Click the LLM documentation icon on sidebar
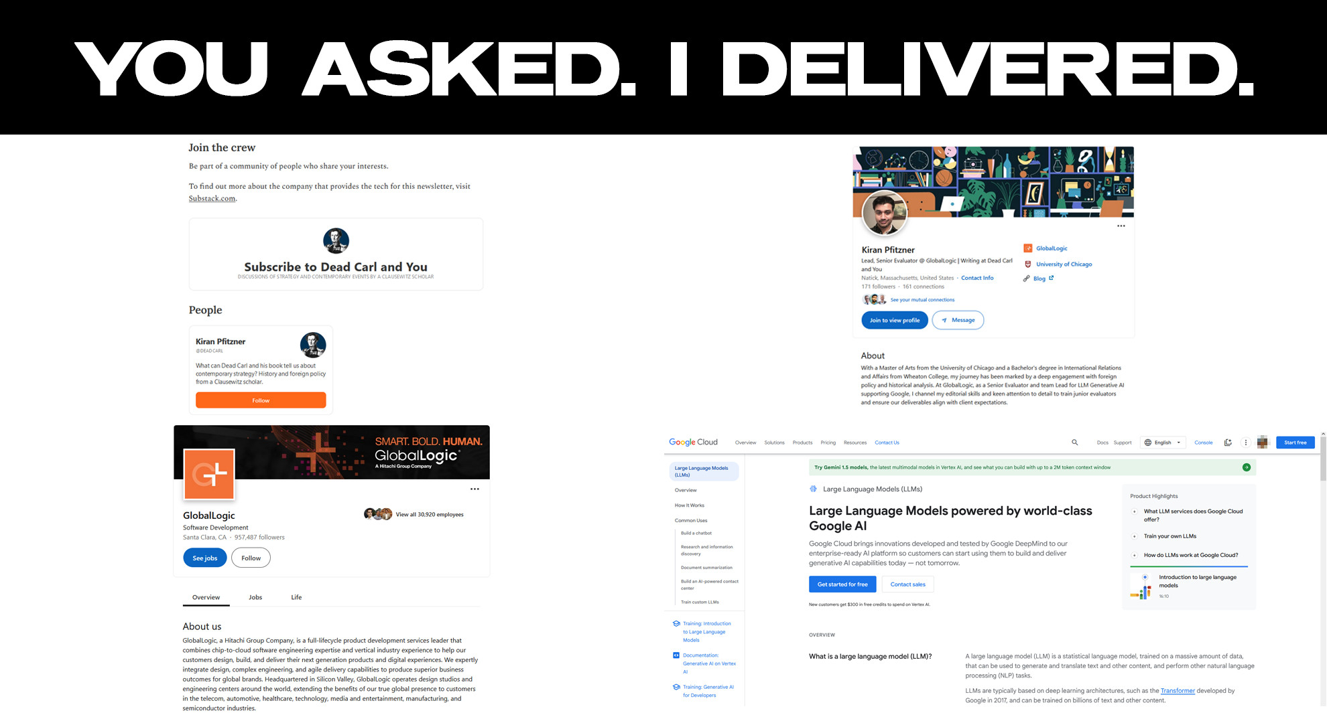 tap(676, 655)
